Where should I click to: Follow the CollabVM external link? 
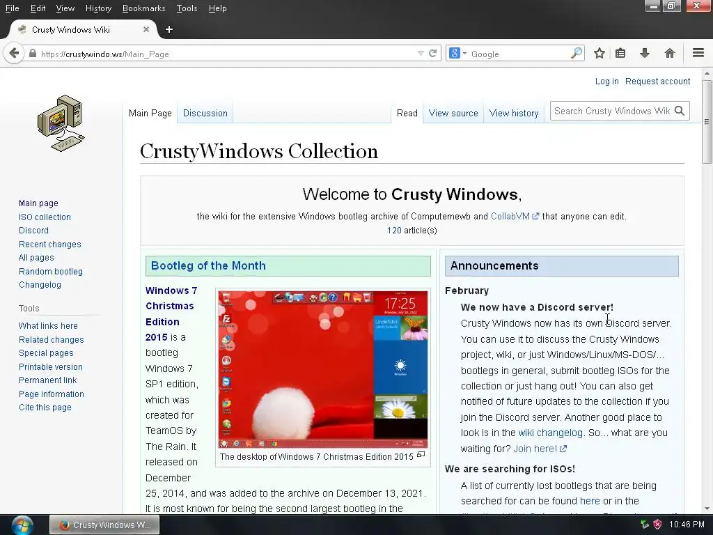pos(515,217)
